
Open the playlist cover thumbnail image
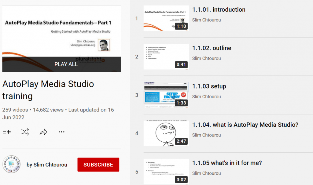[x=61, y=32]
